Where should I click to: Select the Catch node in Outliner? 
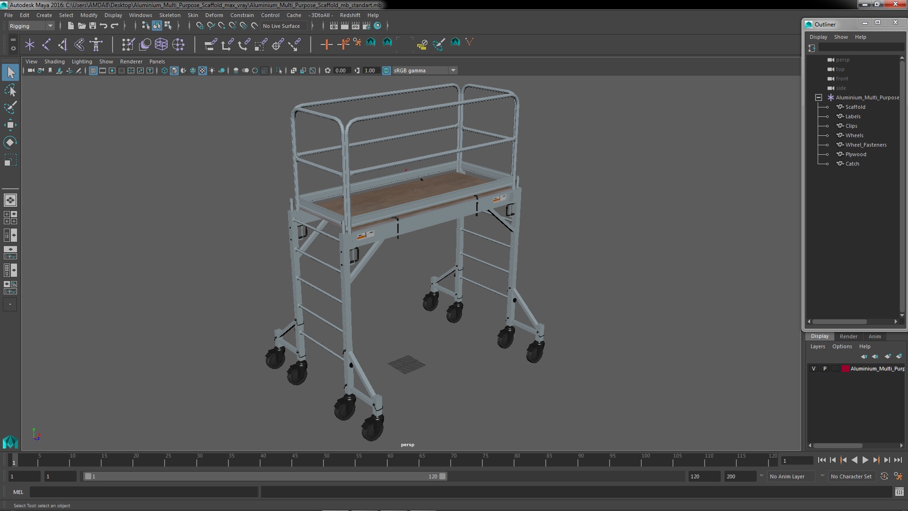pyautogui.click(x=852, y=164)
